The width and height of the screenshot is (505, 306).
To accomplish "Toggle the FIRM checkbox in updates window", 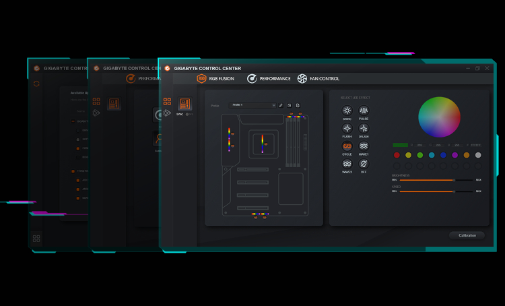I will click(78, 148).
